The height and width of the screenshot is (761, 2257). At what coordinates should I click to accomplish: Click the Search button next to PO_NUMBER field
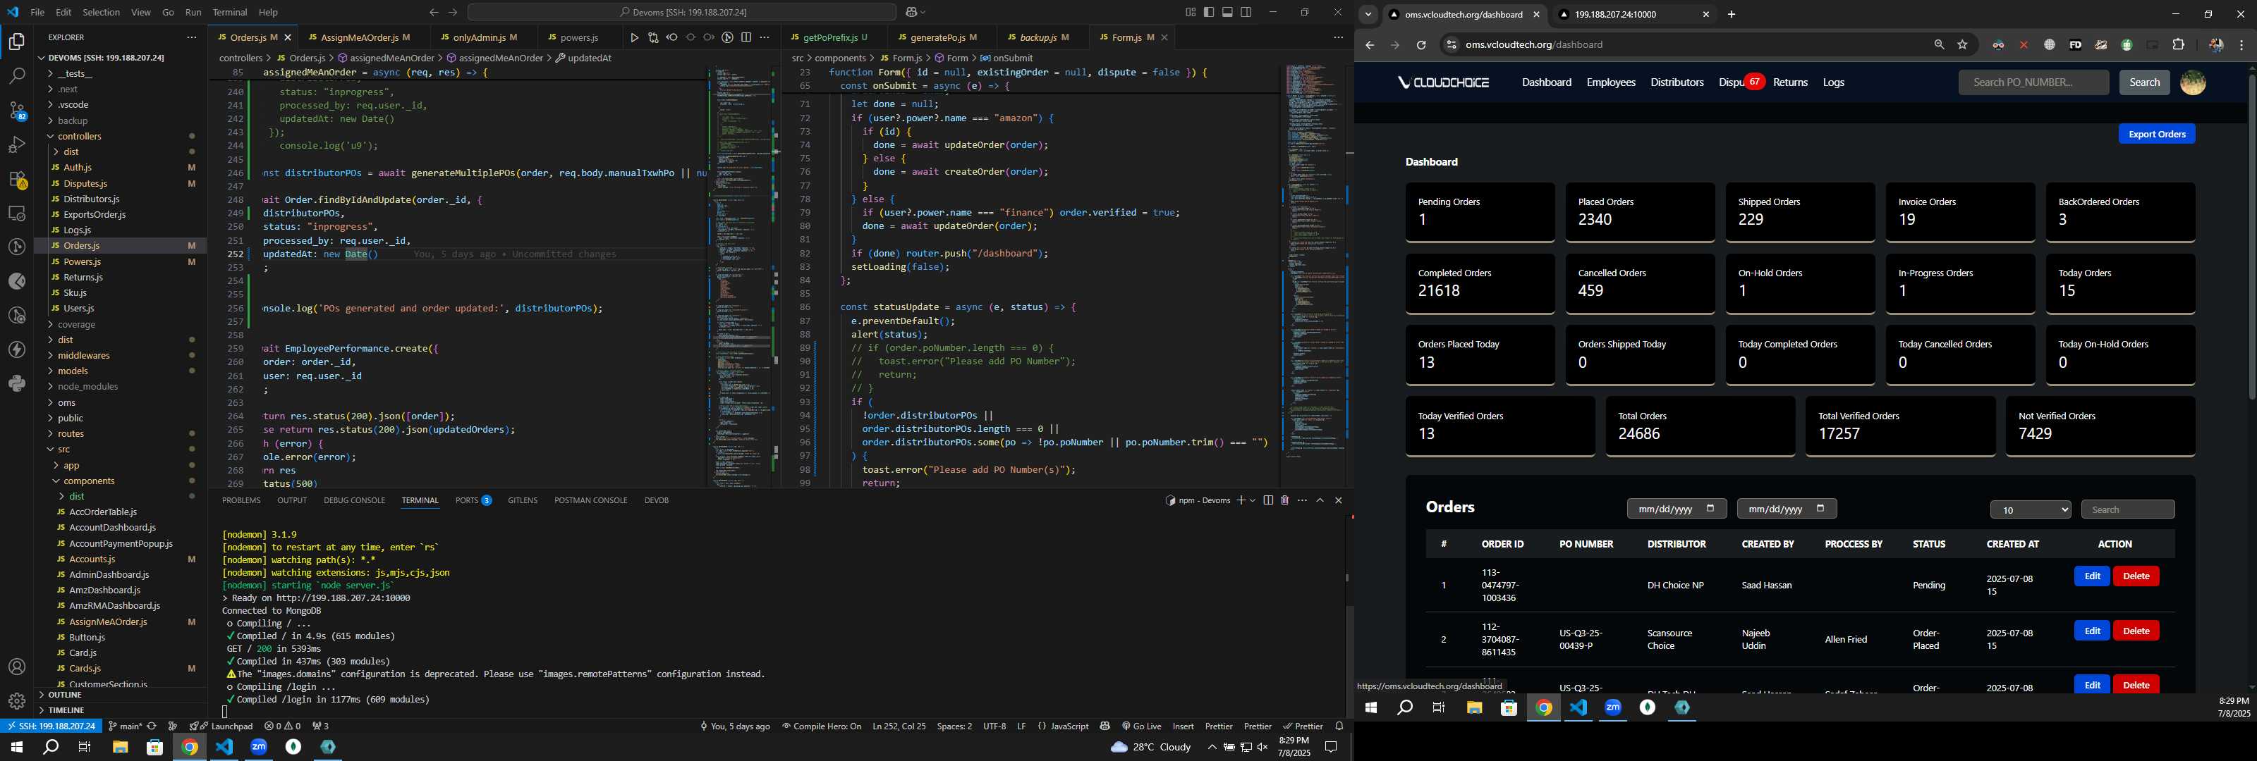(x=2144, y=82)
